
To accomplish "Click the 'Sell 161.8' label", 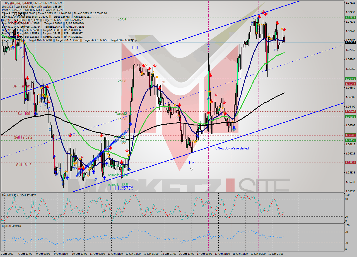I will click(x=24, y=165).
